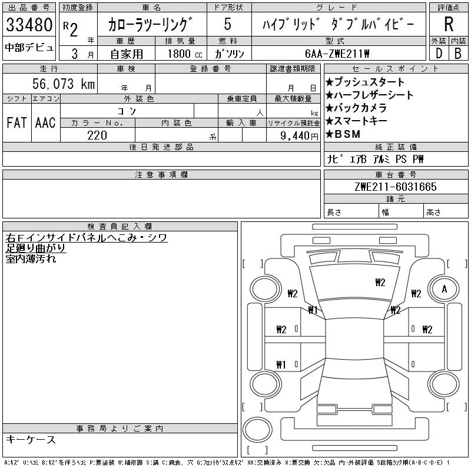Select the 純正装備 header label
This screenshot has height=471, width=471.
(396, 147)
